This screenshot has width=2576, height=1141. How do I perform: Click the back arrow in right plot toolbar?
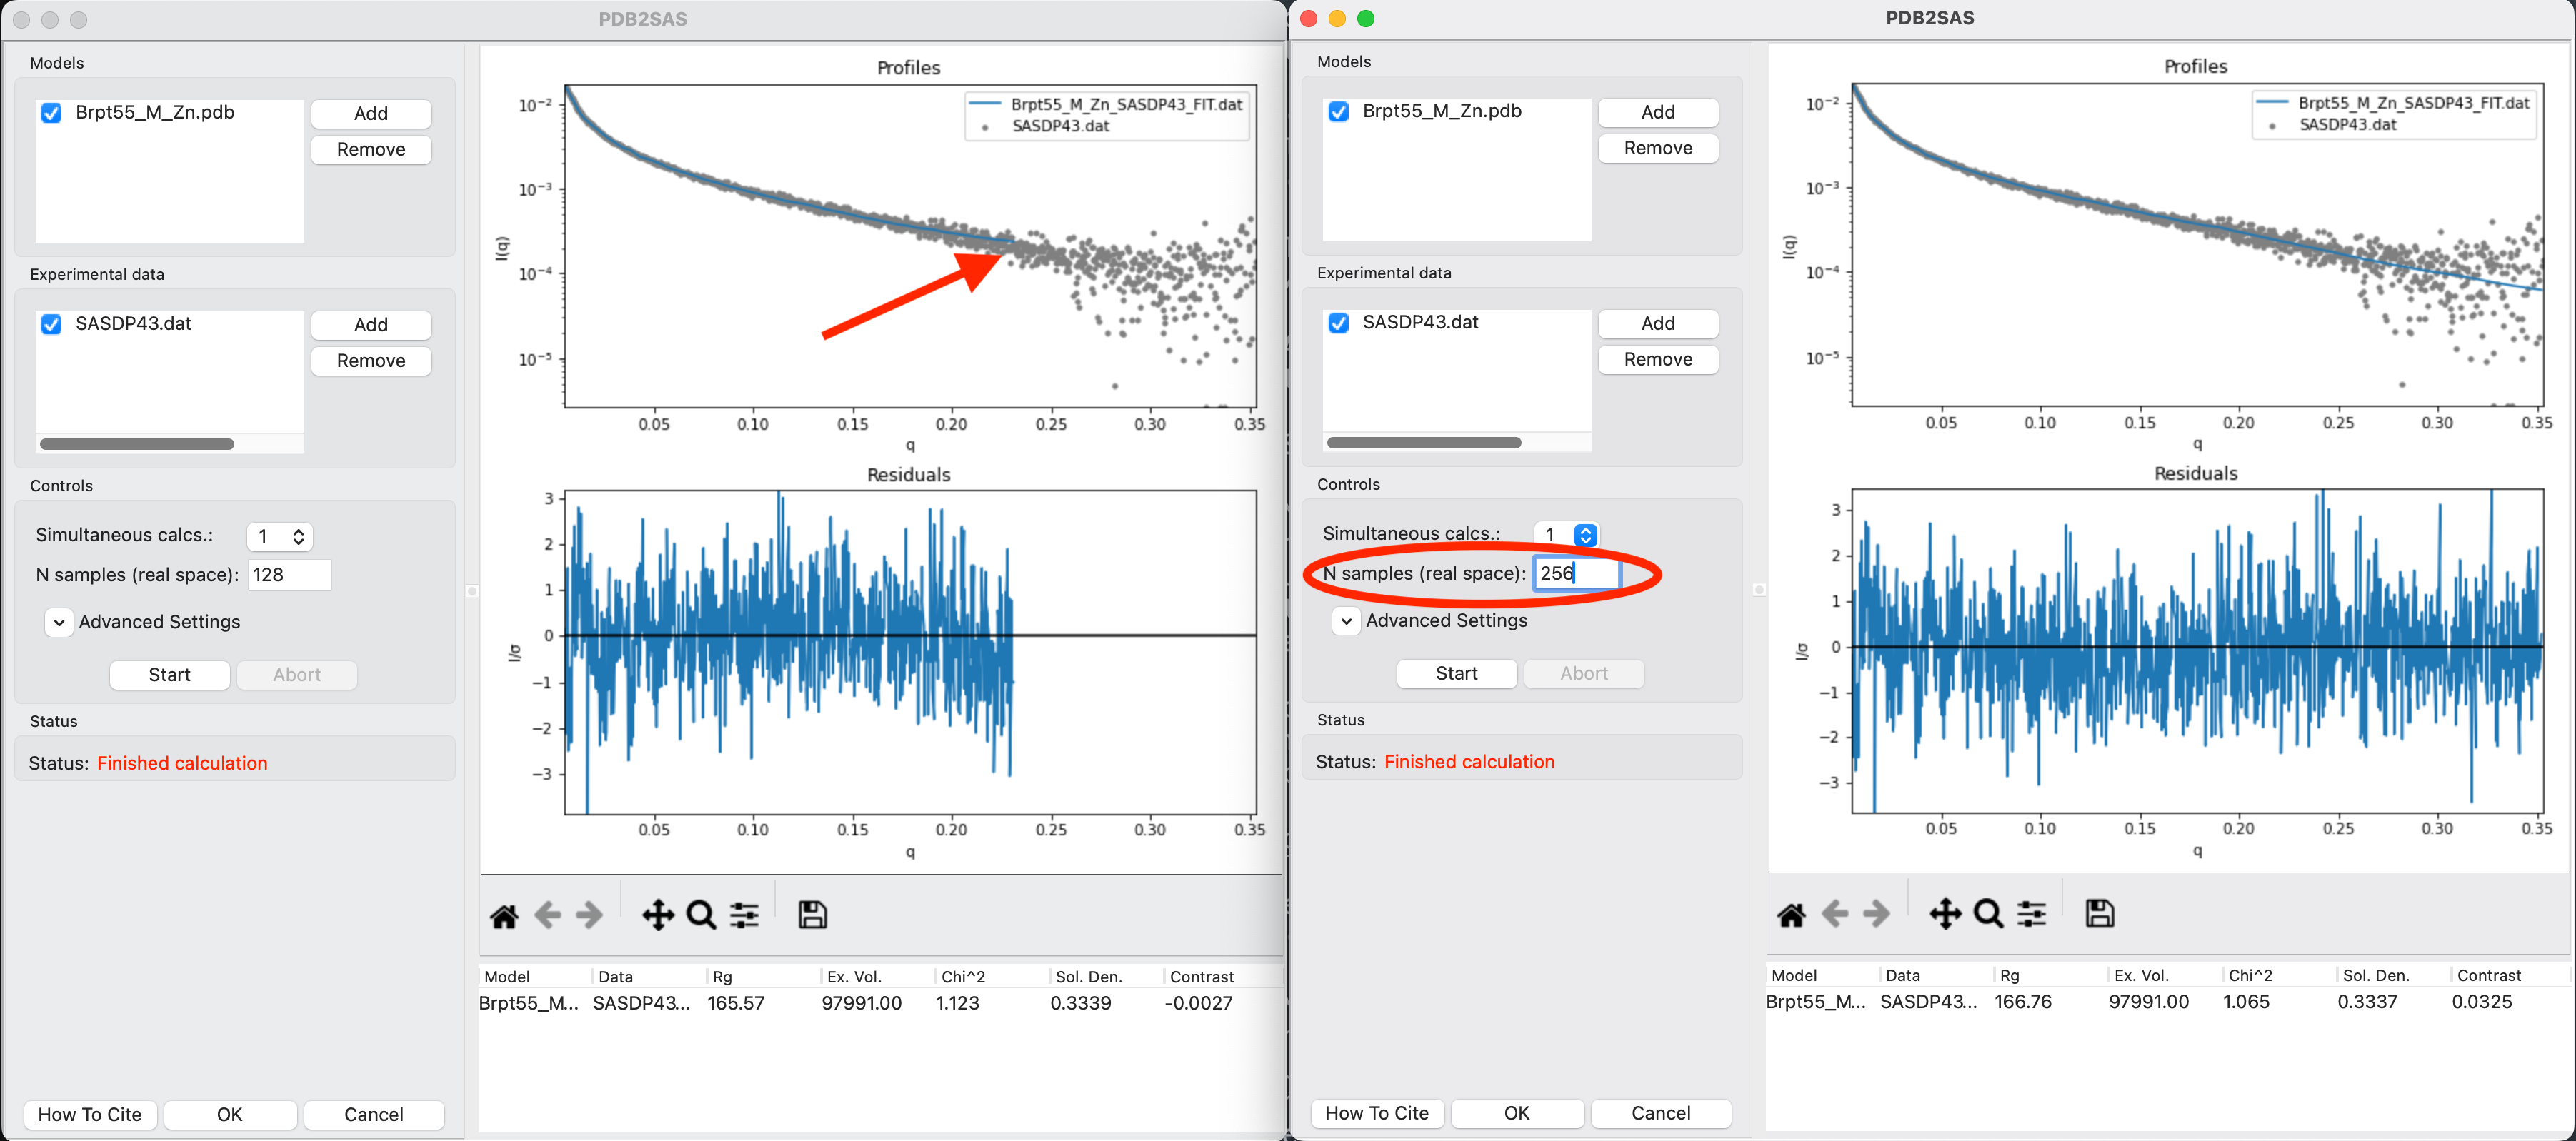click(1835, 914)
